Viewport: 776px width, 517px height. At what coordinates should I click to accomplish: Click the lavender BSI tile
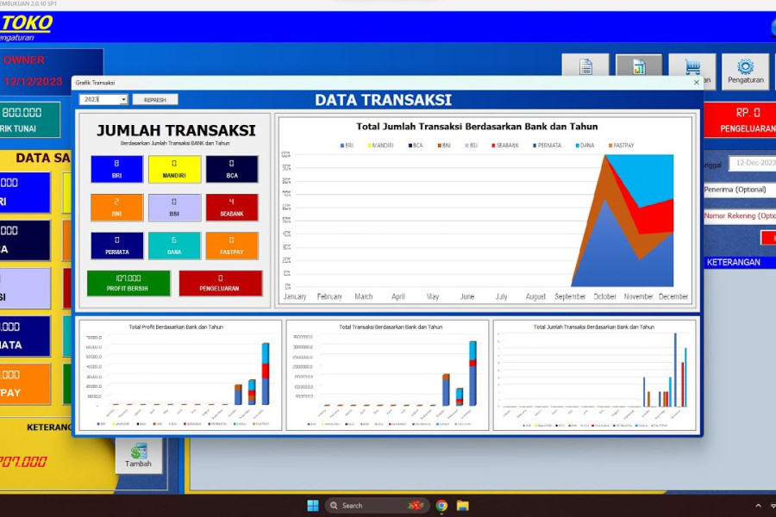pyautogui.click(x=174, y=208)
